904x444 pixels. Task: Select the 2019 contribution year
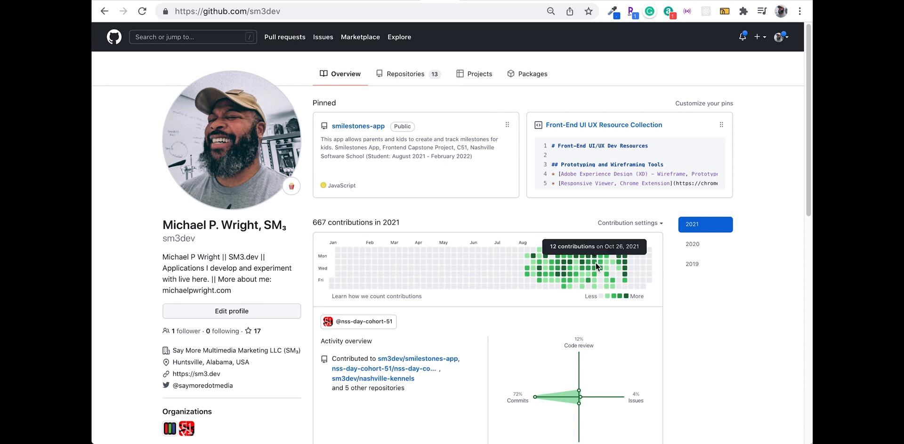[692, 264]
